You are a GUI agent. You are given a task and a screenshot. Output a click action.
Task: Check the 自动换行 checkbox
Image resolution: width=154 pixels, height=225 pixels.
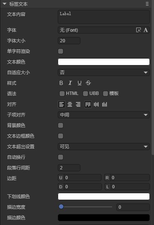61,157
